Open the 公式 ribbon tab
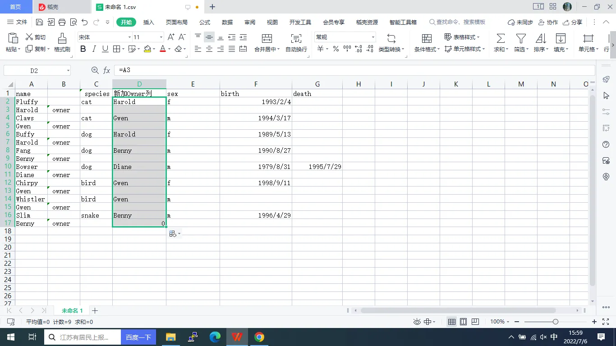Viewport: 616px width, 346px height. click(x=205, y=22)
